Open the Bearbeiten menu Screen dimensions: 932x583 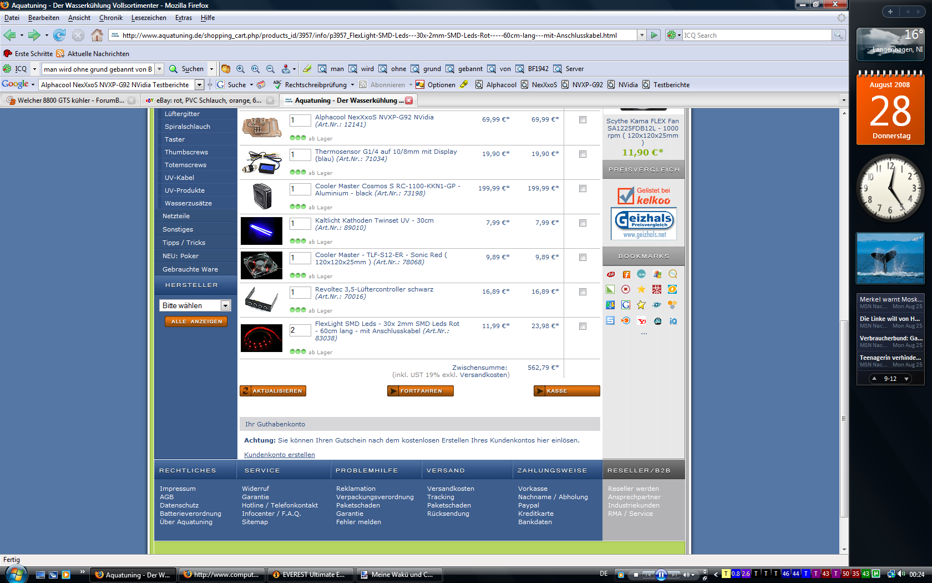point(43,18)
